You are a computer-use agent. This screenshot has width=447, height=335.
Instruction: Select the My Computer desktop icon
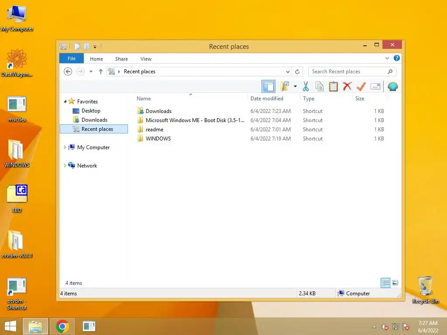pos(17,18)
